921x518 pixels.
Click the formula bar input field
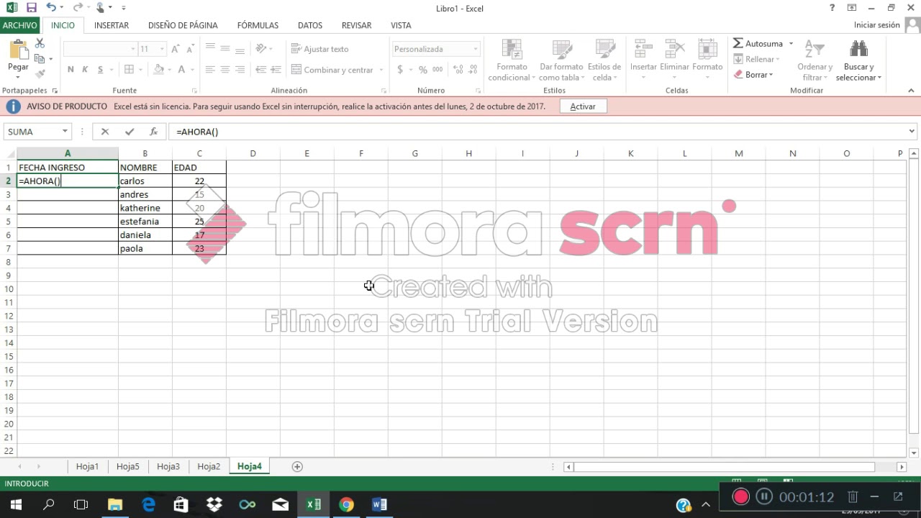point(538,132)
